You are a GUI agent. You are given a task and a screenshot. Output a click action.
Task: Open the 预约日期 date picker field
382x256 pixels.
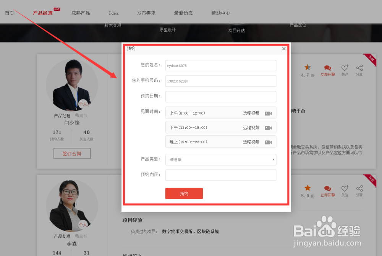coord(221,97)
